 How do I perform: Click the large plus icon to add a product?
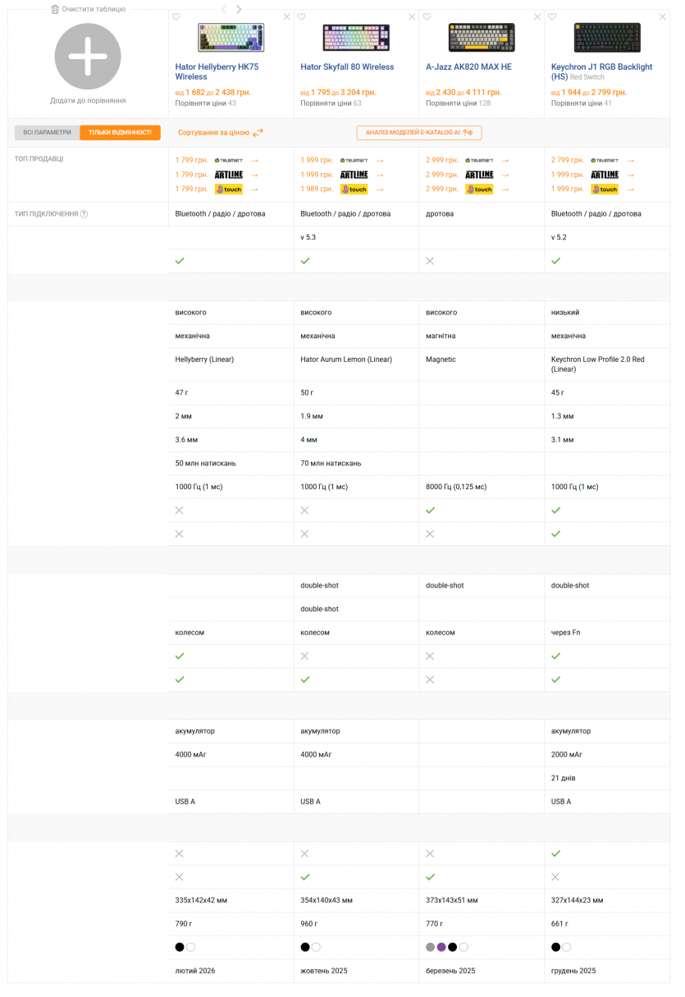point(88,57)
